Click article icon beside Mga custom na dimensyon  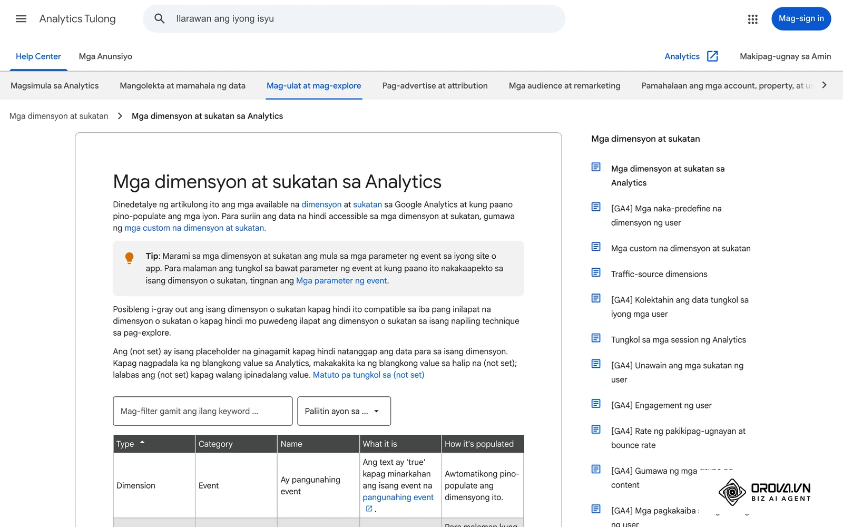[x=596, y=247]
